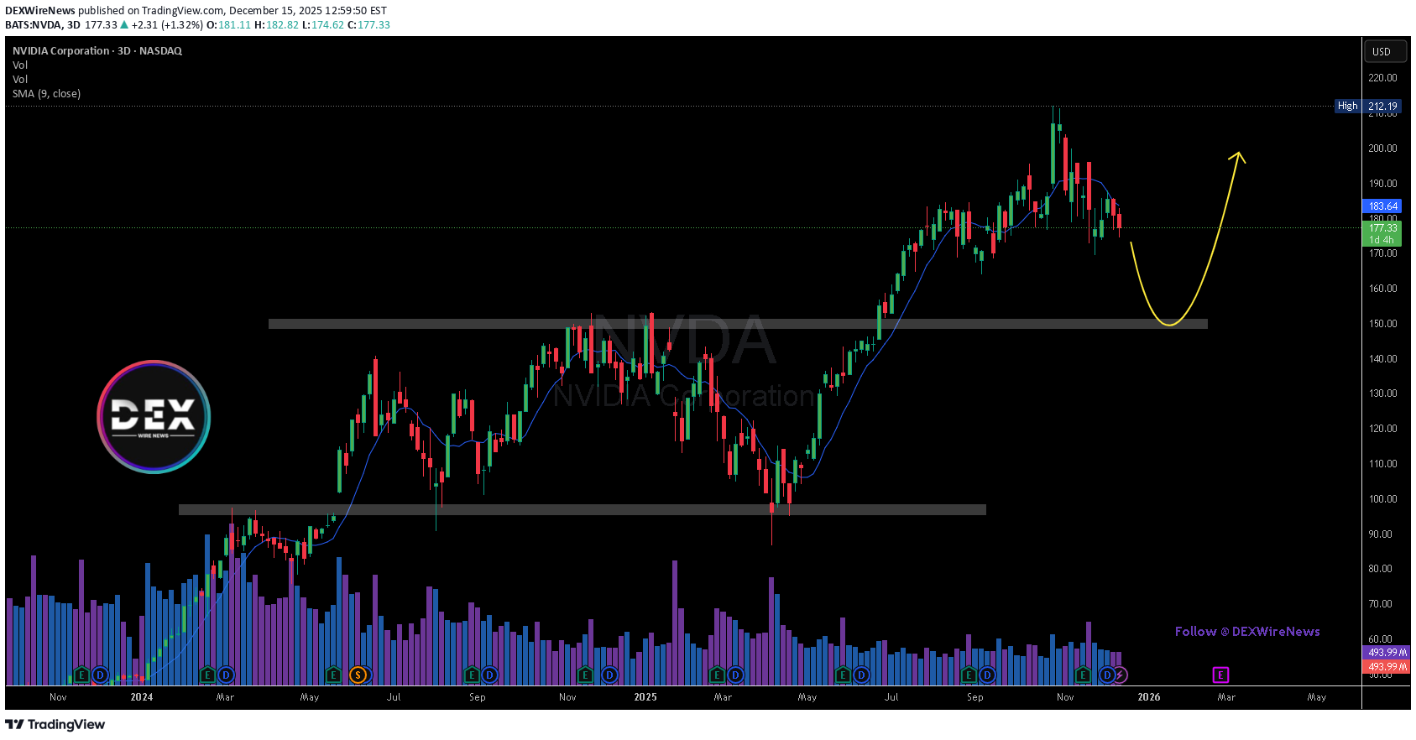The height and width of the screenshot is (740, 1416).
Task: Click the purple upcoming earnings E marker
Action: 1220,675
